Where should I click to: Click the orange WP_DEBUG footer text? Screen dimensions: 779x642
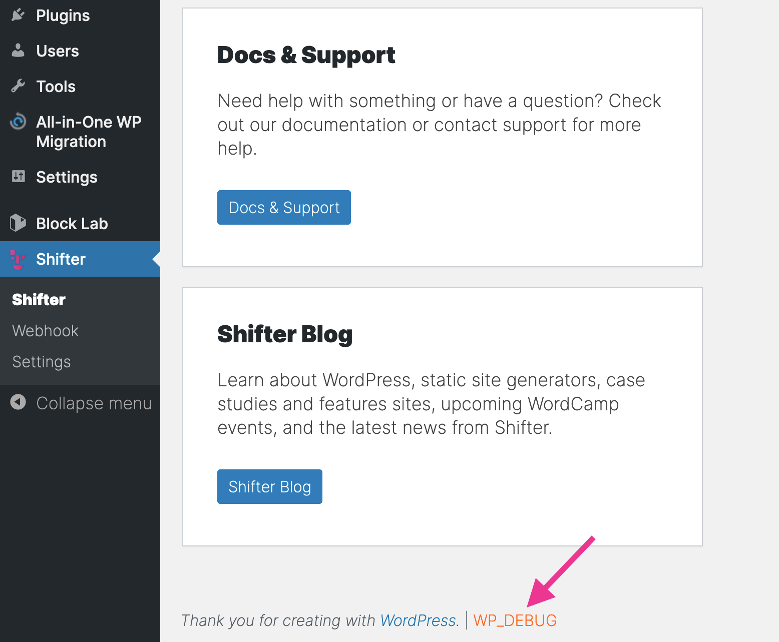click(x=515, y=620)
